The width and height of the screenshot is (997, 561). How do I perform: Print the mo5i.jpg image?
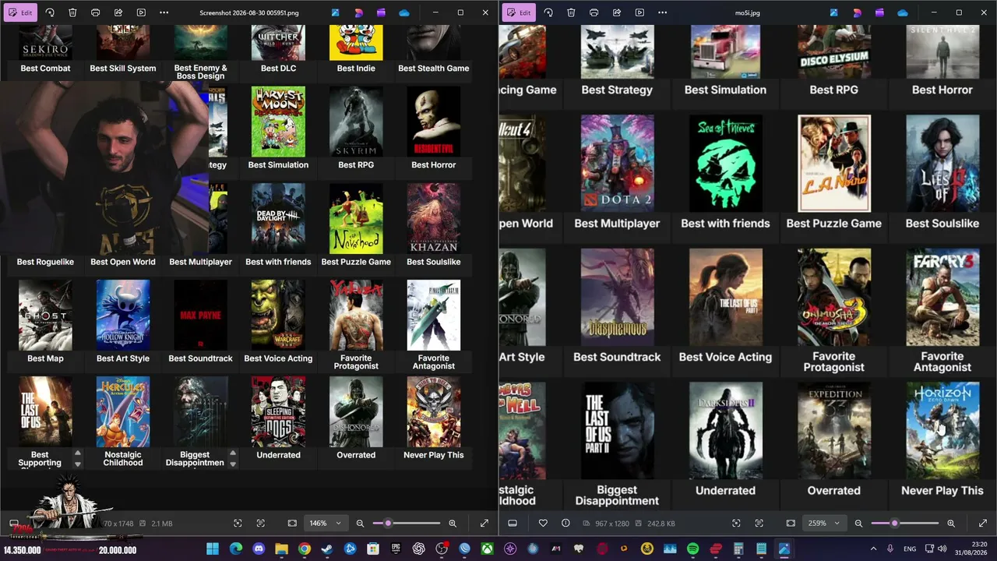(594, 12)
